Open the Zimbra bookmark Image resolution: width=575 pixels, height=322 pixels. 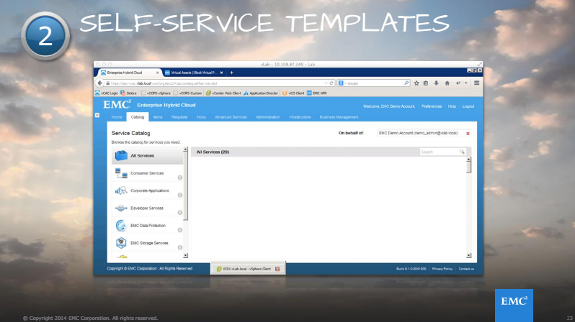(x=128, y=93)
